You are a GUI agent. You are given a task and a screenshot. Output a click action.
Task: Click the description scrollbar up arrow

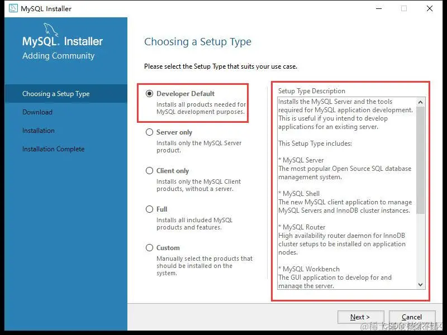[421, 102]
